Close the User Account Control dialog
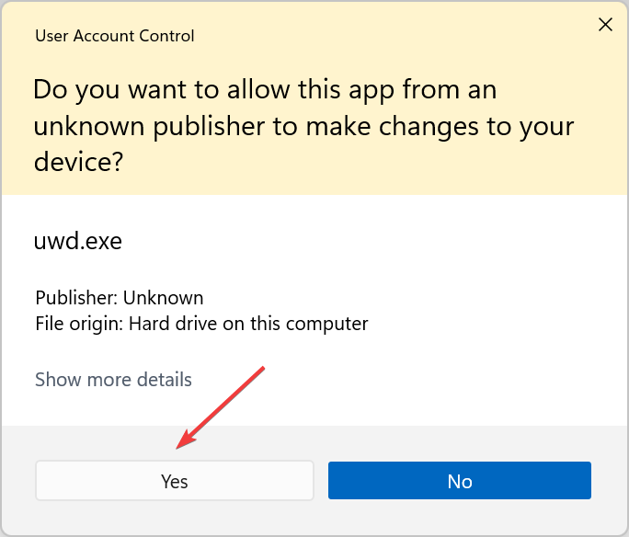 click(605, 25)
